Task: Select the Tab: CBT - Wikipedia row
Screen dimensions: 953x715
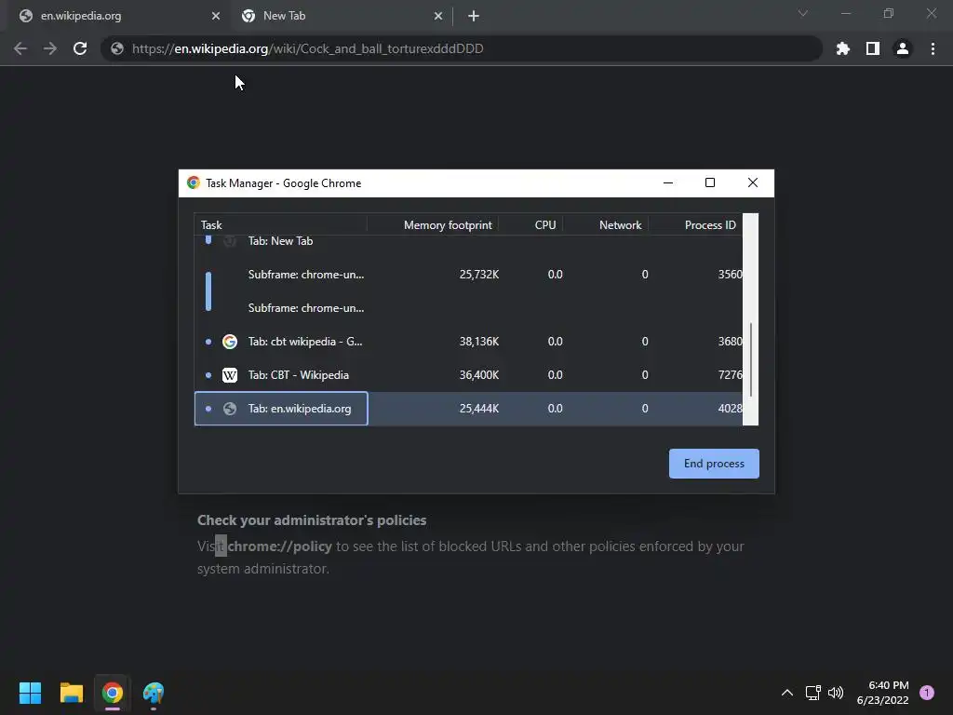Action: click(x=468, y=374)
